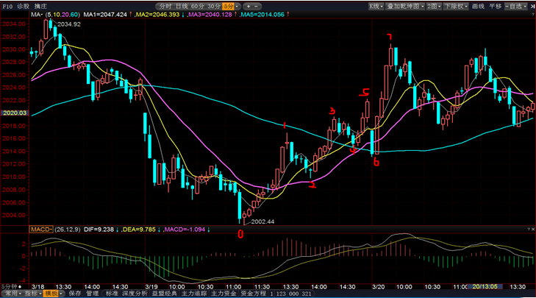Click the '321' layout button

pyautogui.click(x=307, y=294)
